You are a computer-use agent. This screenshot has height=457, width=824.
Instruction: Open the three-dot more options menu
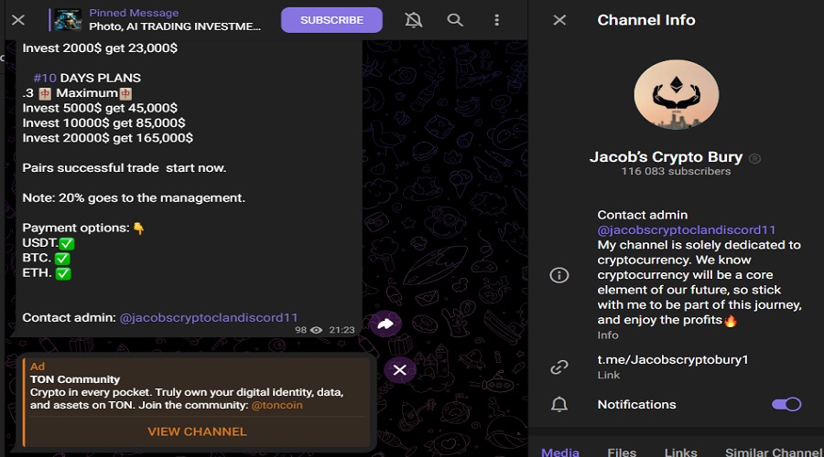[x=496, y=20]
